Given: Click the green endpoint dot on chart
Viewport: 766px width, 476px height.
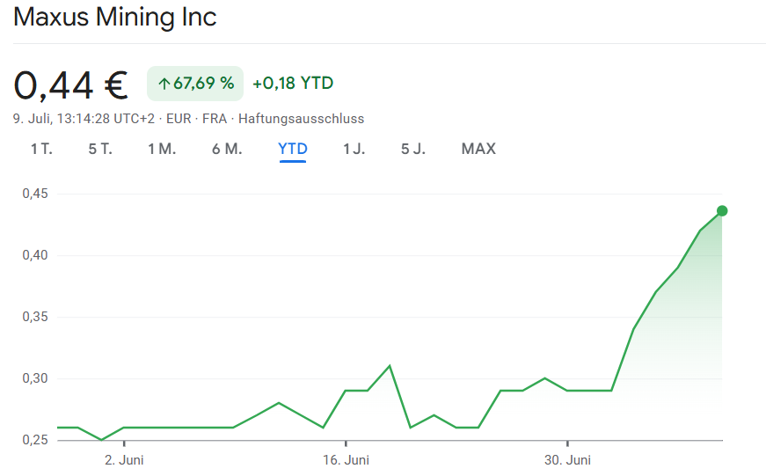Looking at the screenshot, I should click(722, 211).
